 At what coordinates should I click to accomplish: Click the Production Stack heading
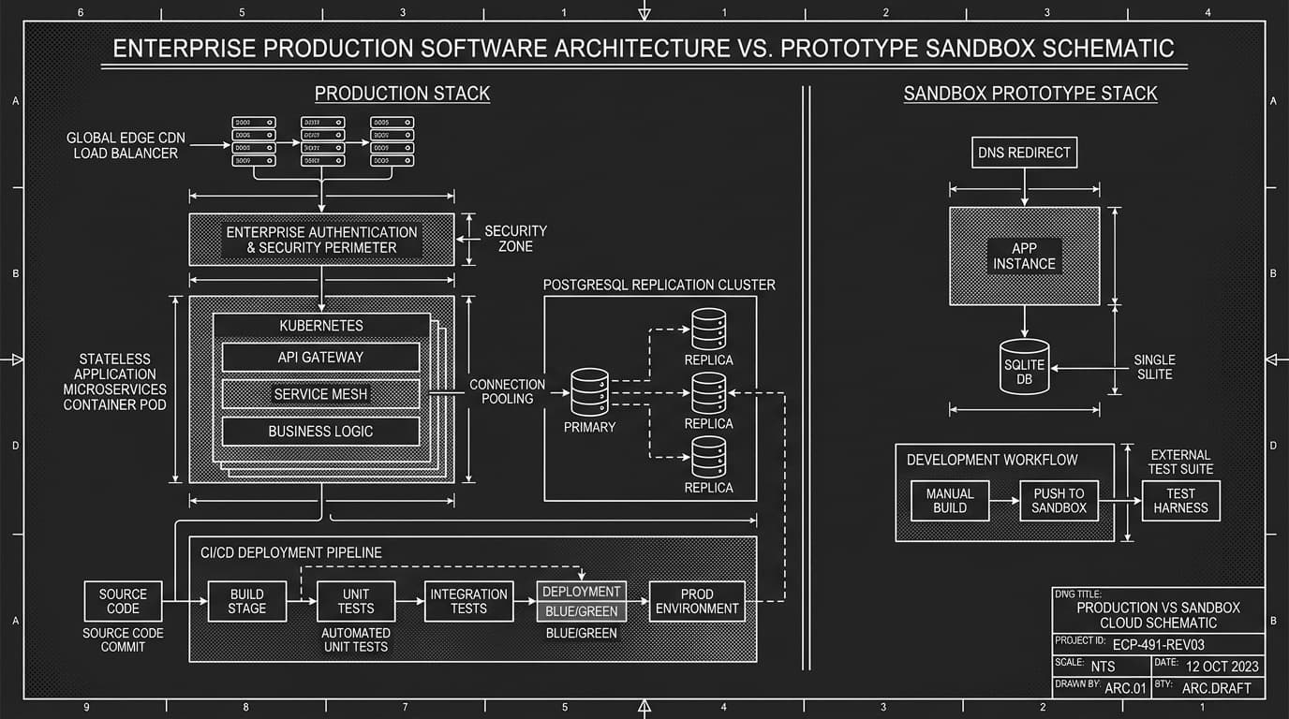tap(402, 94)
